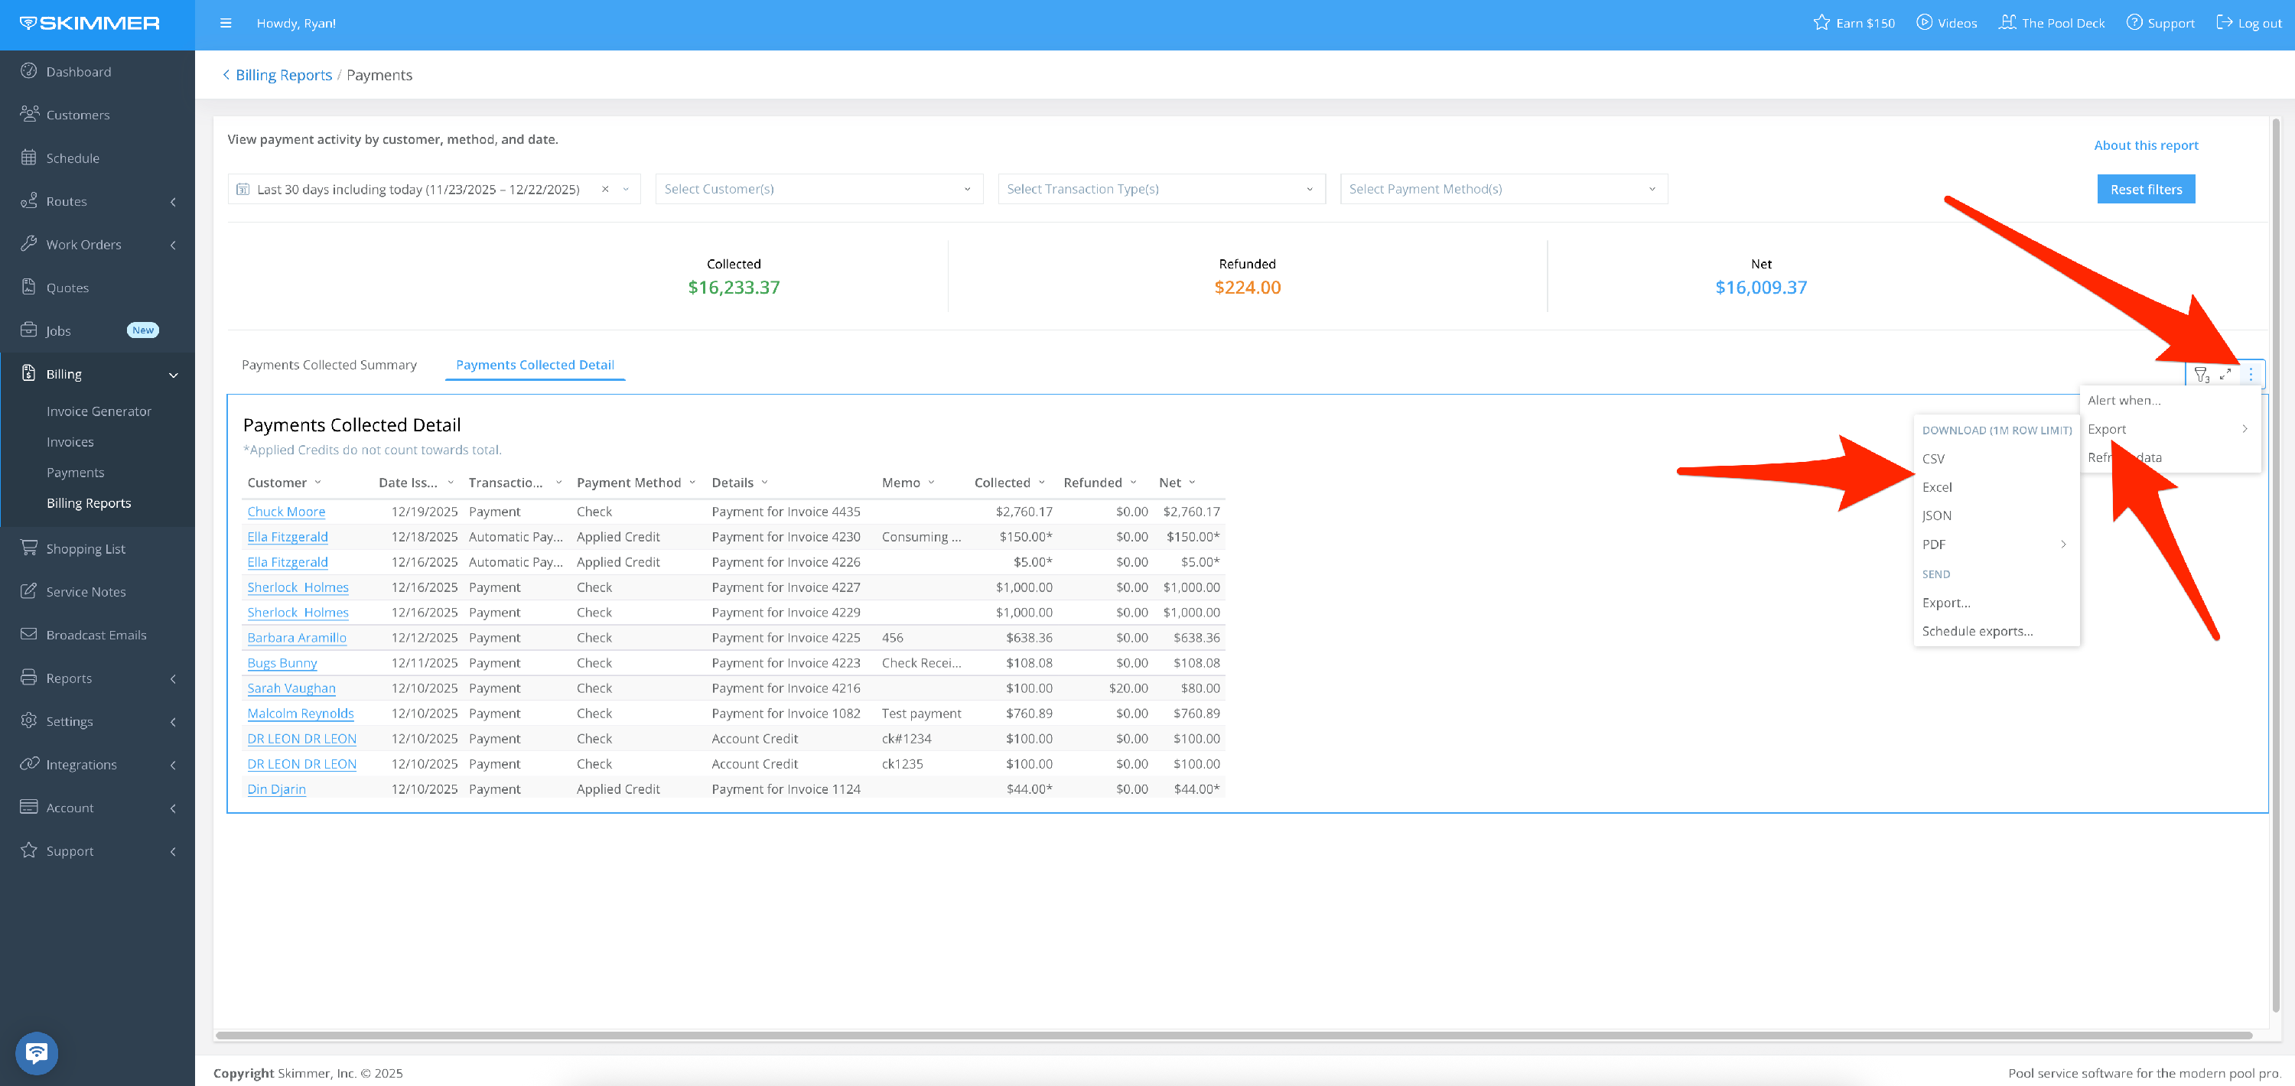Choose Excel from the download menu
The image size is (2295, 1086).
(x=1936, y=487)
